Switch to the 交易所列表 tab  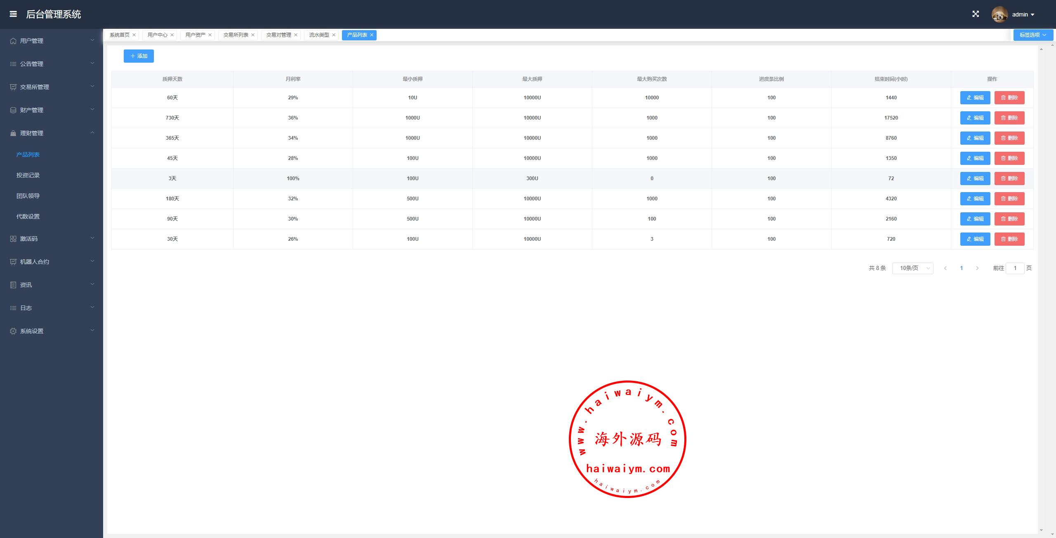click(236, 35)
